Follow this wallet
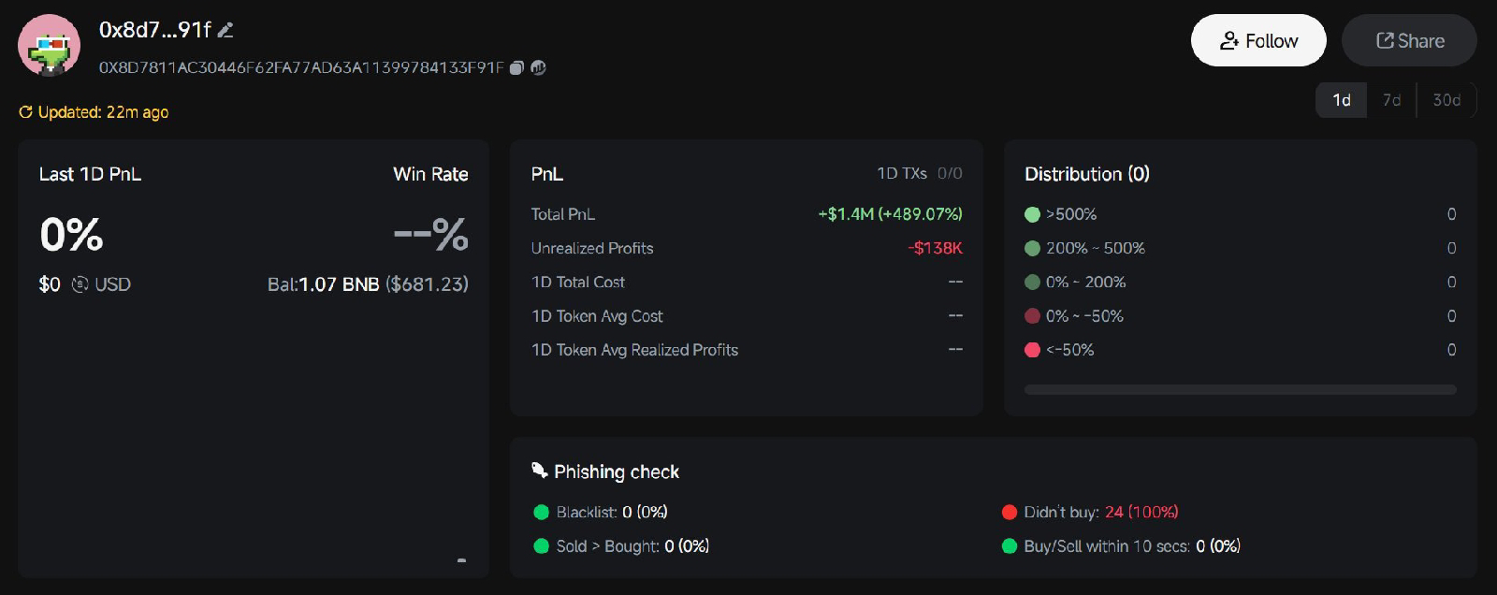The height and width of the screenshot is (595, 1497). (x=1258, y=40)
